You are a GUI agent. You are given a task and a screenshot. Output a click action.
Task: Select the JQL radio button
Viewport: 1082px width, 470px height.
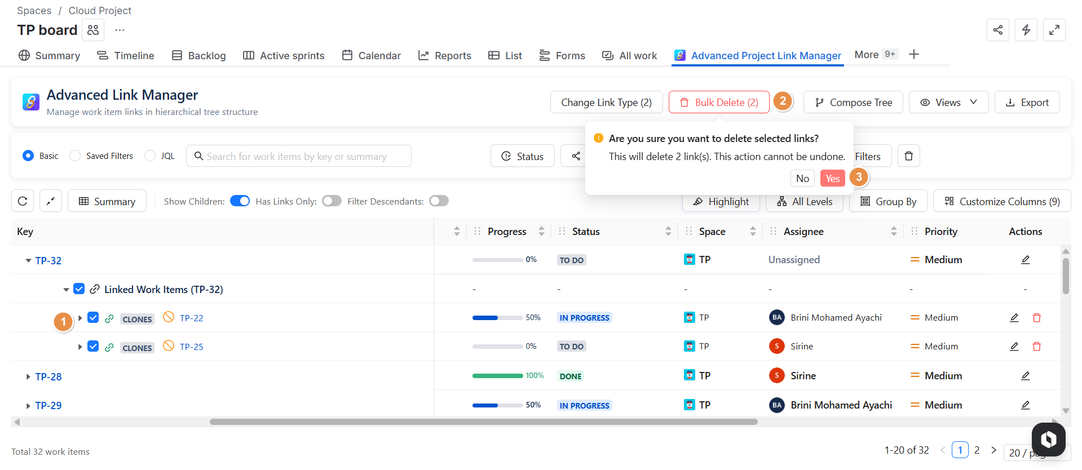(150, 156)
